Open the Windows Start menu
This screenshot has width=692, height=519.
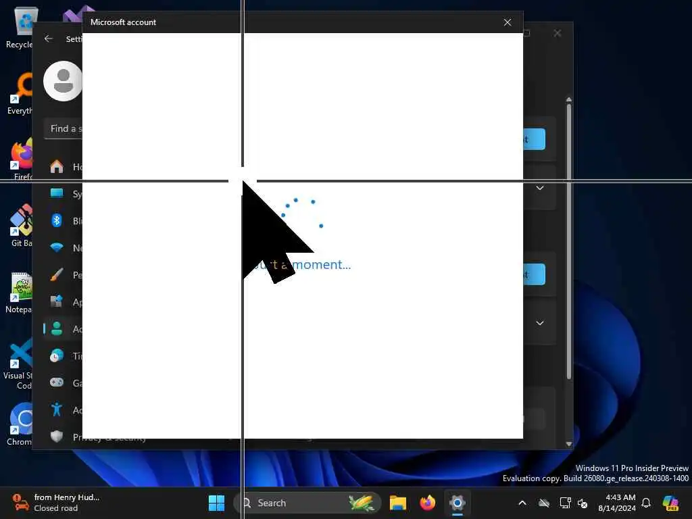click(x=216, y=503)
